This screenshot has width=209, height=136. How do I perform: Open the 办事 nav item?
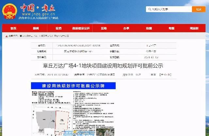[126, 28]
